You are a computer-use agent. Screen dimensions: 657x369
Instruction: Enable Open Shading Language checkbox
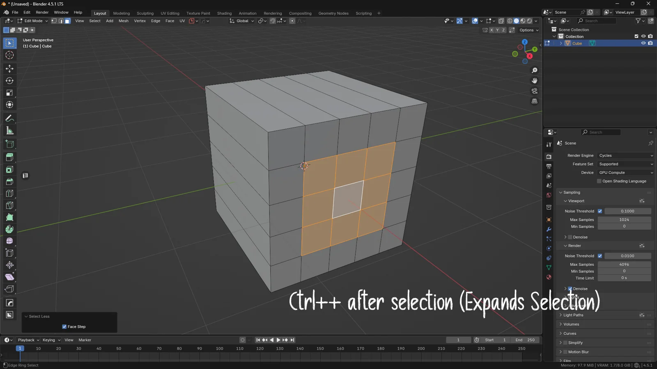coord(599,181)
